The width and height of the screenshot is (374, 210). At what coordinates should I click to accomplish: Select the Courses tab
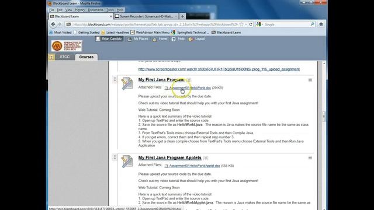pos(86,57)
